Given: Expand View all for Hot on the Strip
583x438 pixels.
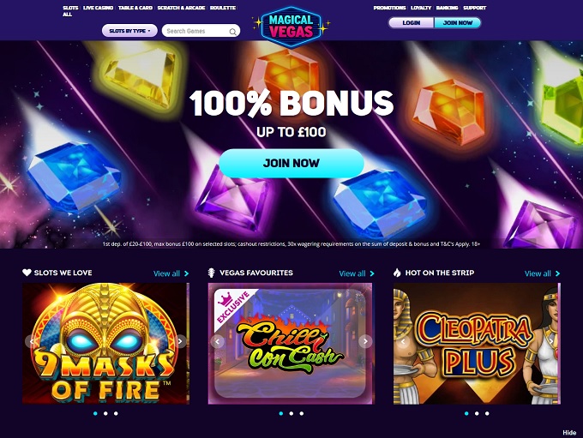Looking at the screenshot, I should coord(542,273).
